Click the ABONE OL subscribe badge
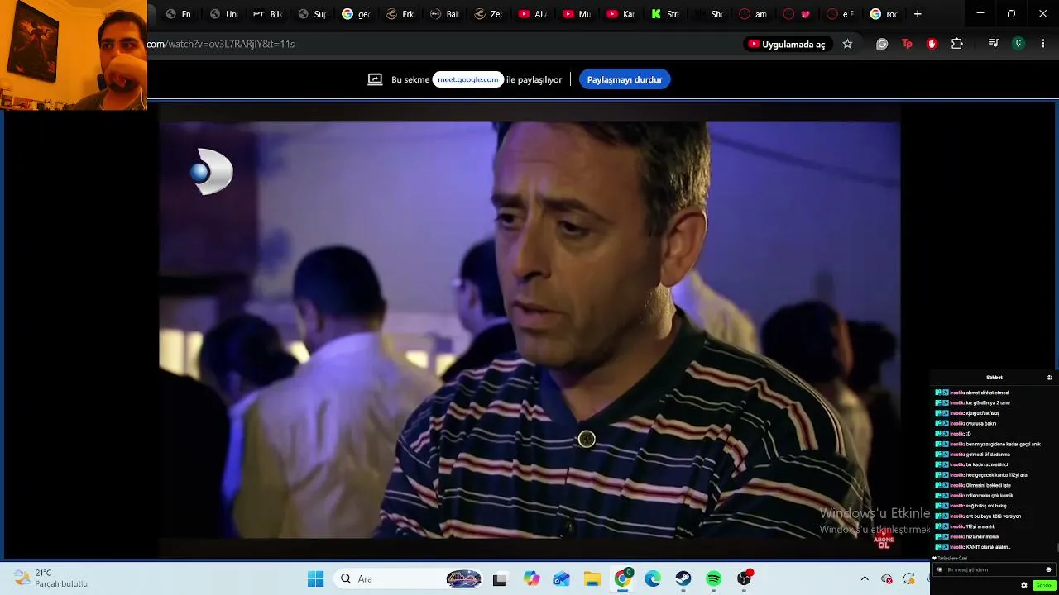The width and height of the screenshot is (1059, 595). pos(884,541)
